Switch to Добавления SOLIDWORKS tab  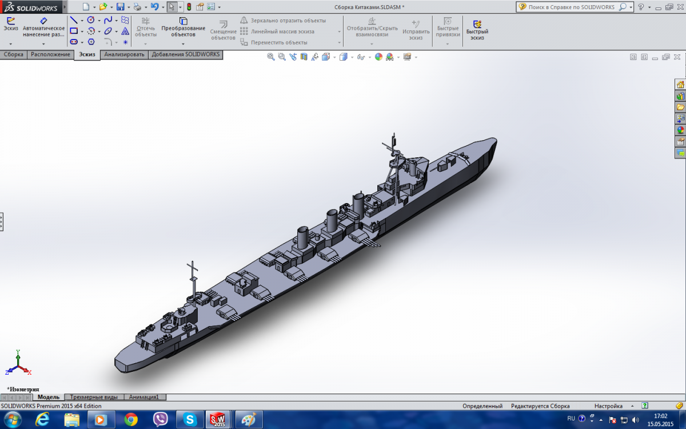click(185, 54)
